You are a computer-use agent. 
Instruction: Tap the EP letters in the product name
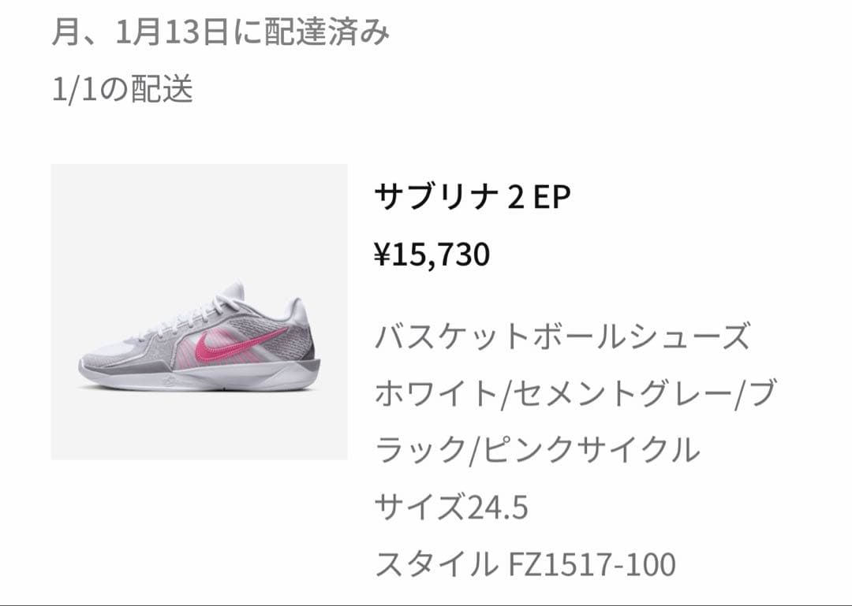pyautogui.click(x=551, y=196)
